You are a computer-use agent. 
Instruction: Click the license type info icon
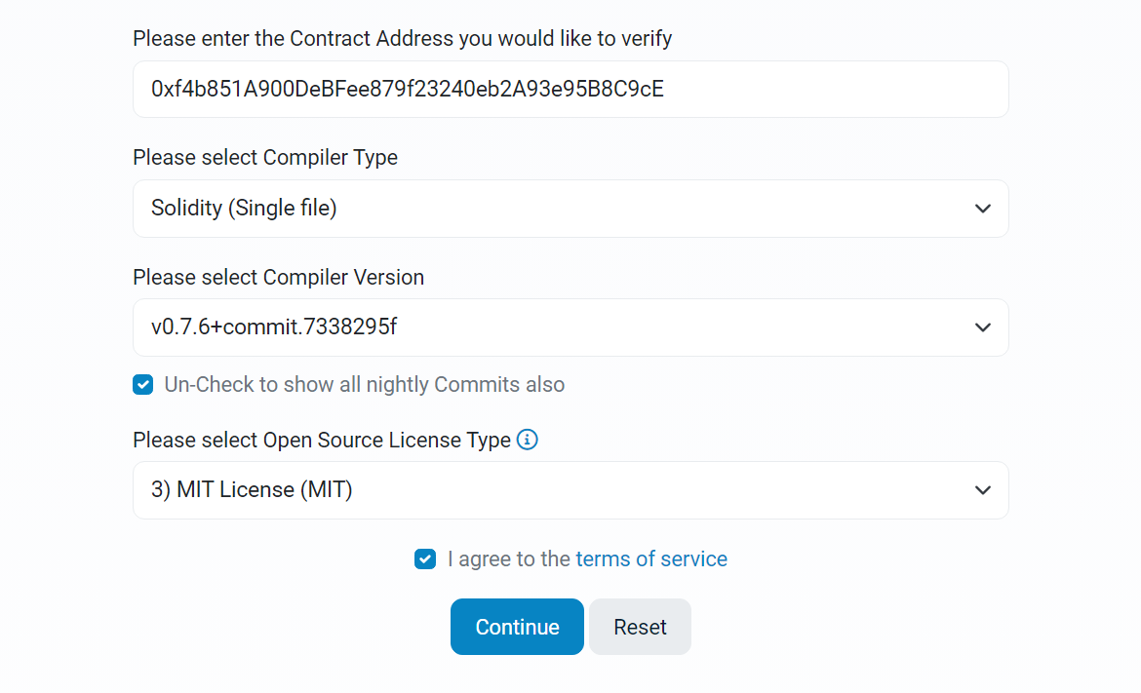pos(527,440)
